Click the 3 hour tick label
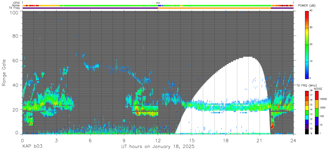 point(56,141)
